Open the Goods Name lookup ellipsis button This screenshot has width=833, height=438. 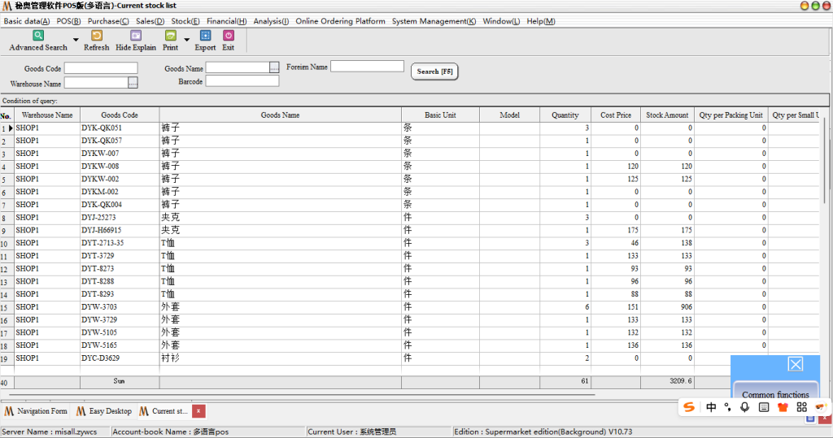point(274,67)
